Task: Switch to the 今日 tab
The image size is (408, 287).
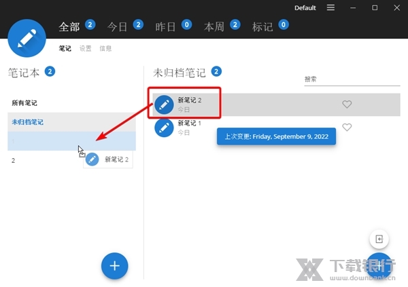Action: coord(118,26)
